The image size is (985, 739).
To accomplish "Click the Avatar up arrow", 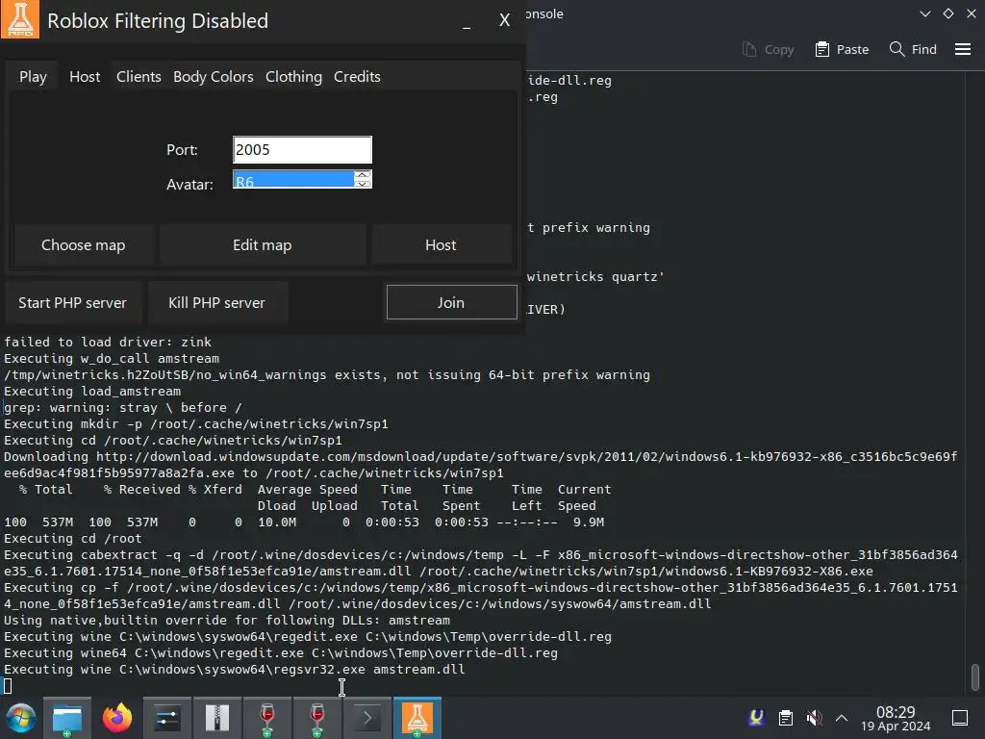I will [363, 175].
